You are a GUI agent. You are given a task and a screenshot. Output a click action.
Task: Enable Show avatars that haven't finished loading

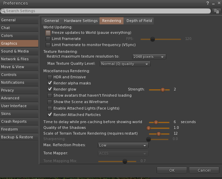click(x=50, y=95)
